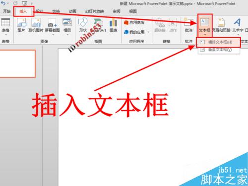248x186 pixels.
Task: Expand the 屏幕截图 dropdown arrow
Action: (53, 35)
